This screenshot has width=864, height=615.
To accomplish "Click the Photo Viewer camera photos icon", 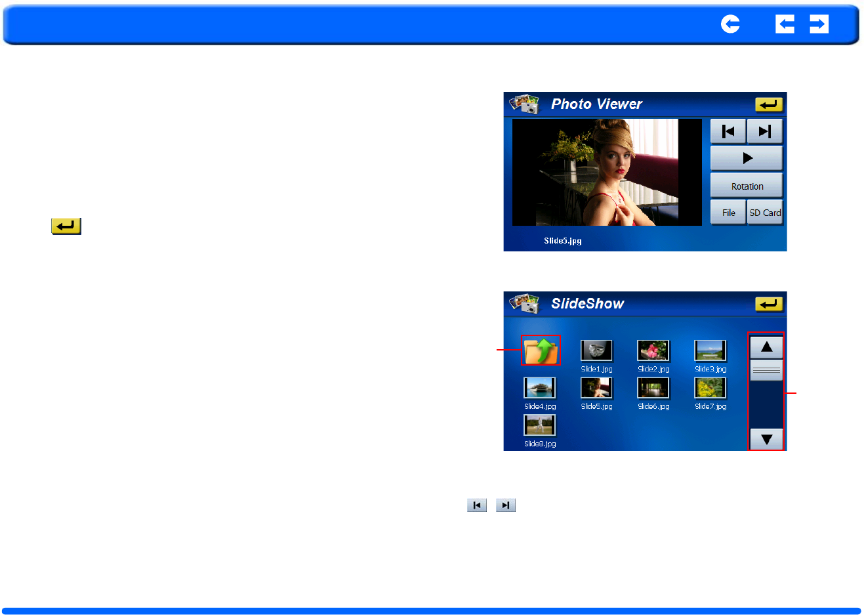I will point(524,104).
